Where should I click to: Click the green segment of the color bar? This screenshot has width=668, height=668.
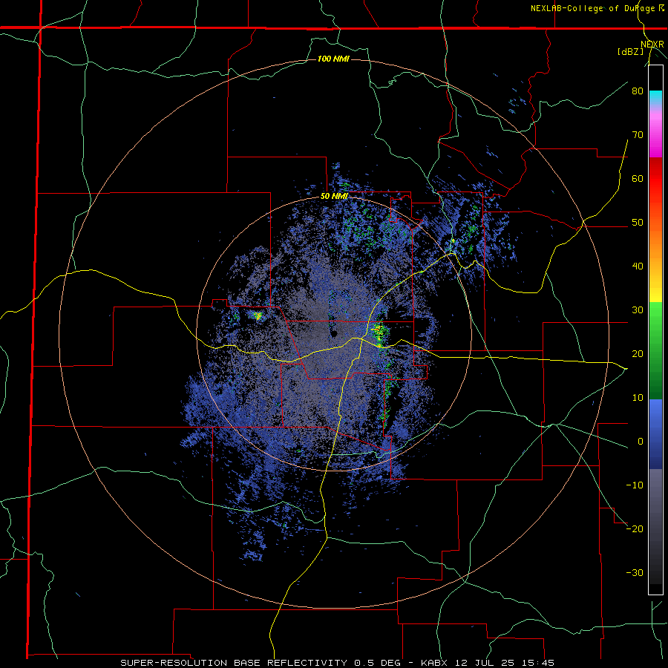coord(655,350)
